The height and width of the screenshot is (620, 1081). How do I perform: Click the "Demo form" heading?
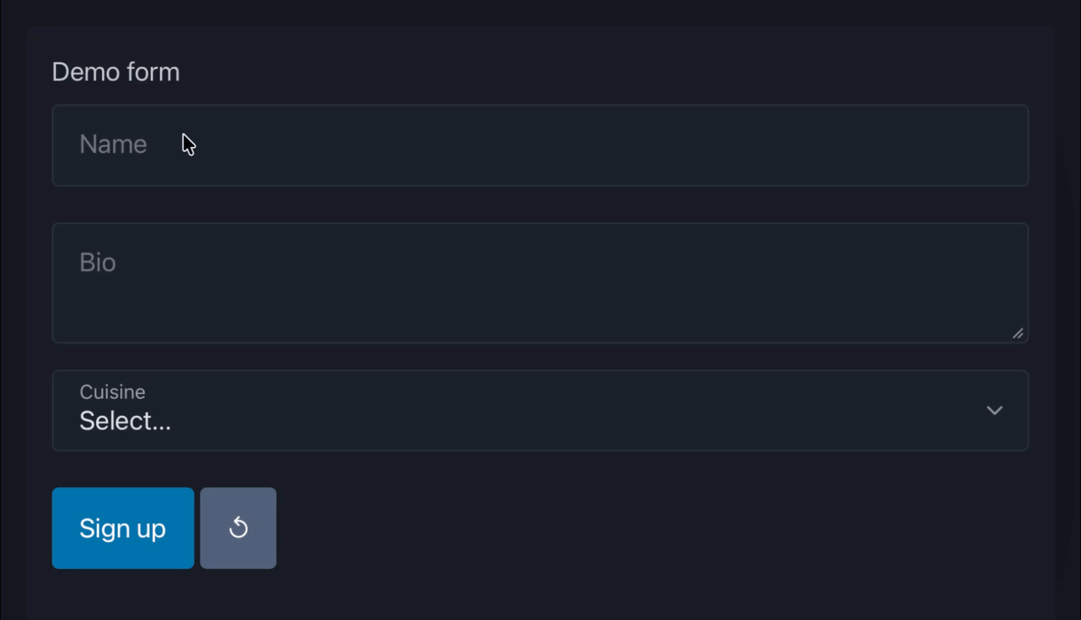click(x=115, y=72)
